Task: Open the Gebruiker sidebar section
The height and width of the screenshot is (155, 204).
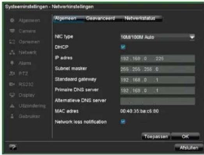Action: 29,116
